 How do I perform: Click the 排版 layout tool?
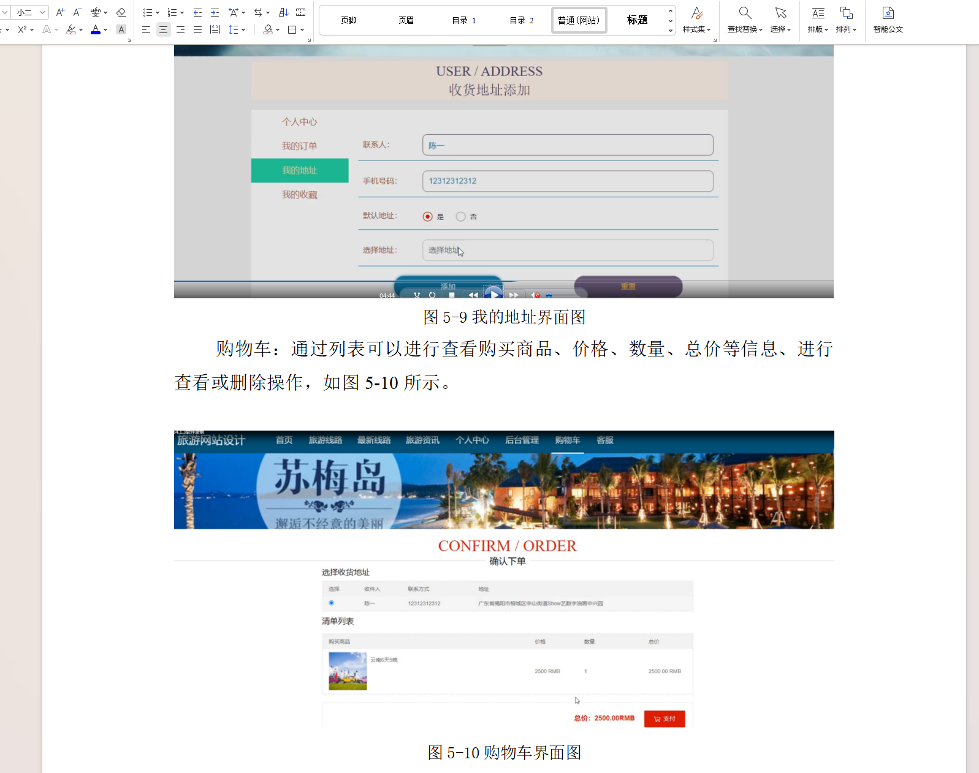[818, 20]
